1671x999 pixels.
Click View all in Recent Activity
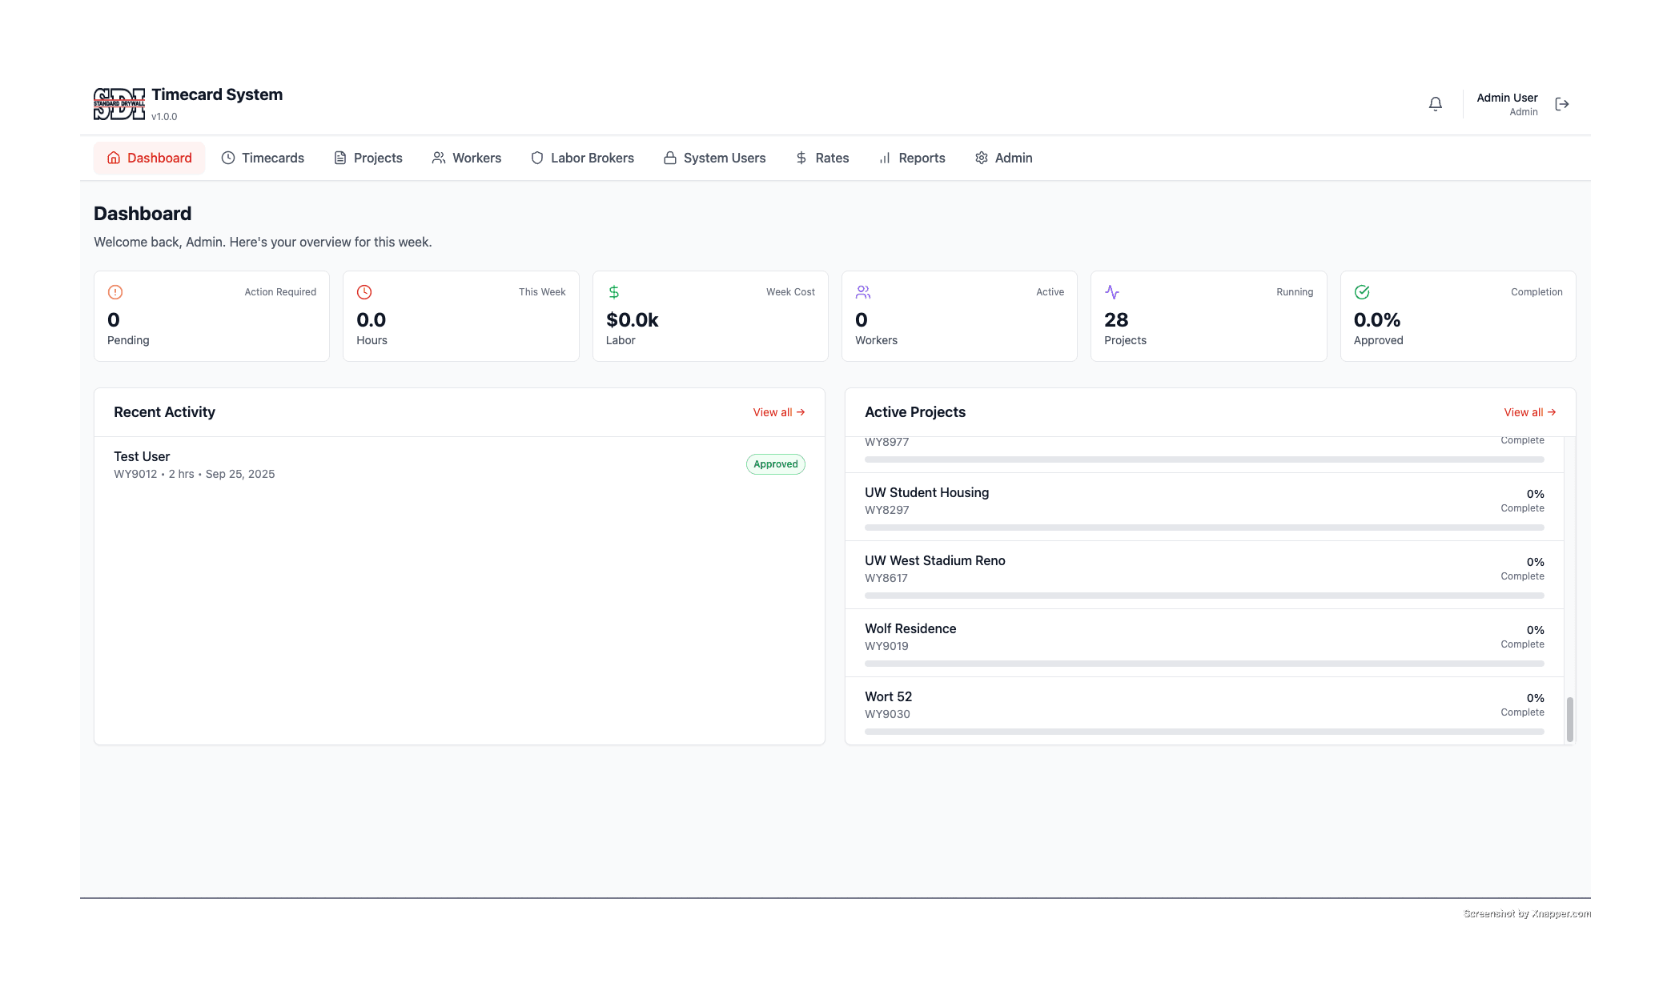tap(778, 412)
